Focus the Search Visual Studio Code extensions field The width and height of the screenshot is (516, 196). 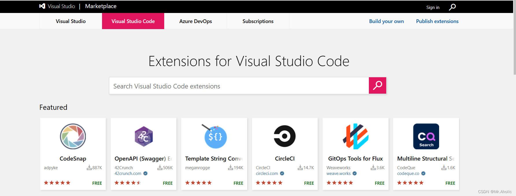pos(239,86)
